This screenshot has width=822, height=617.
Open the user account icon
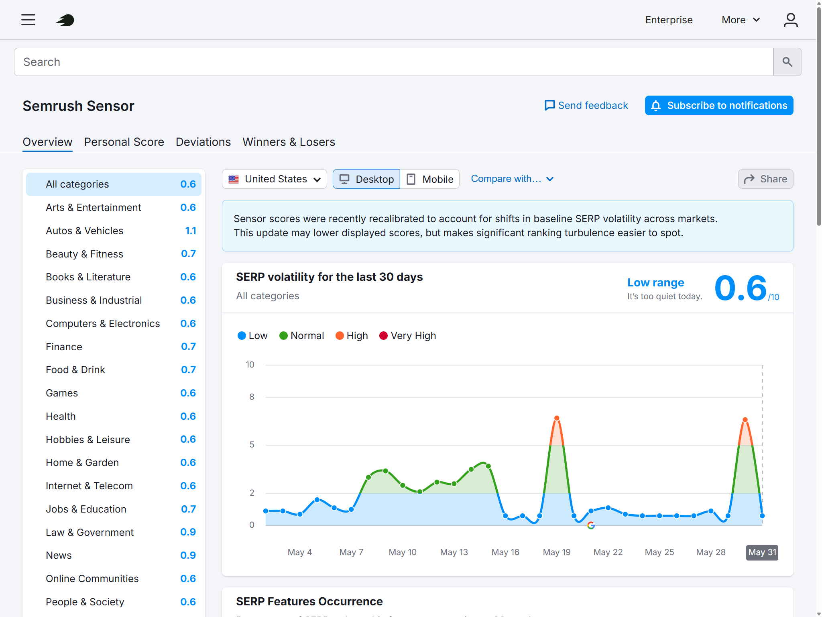[791, 20]
